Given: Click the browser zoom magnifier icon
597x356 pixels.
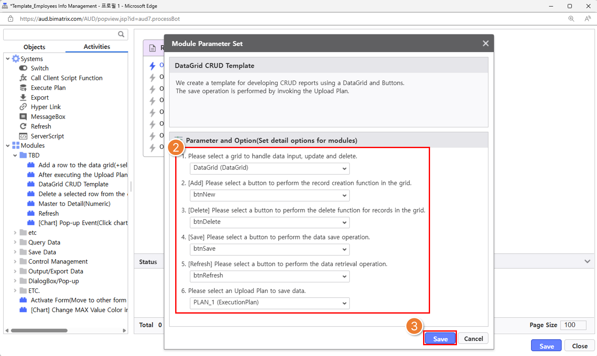Looking at the screenshot, I should click(571, 19).
